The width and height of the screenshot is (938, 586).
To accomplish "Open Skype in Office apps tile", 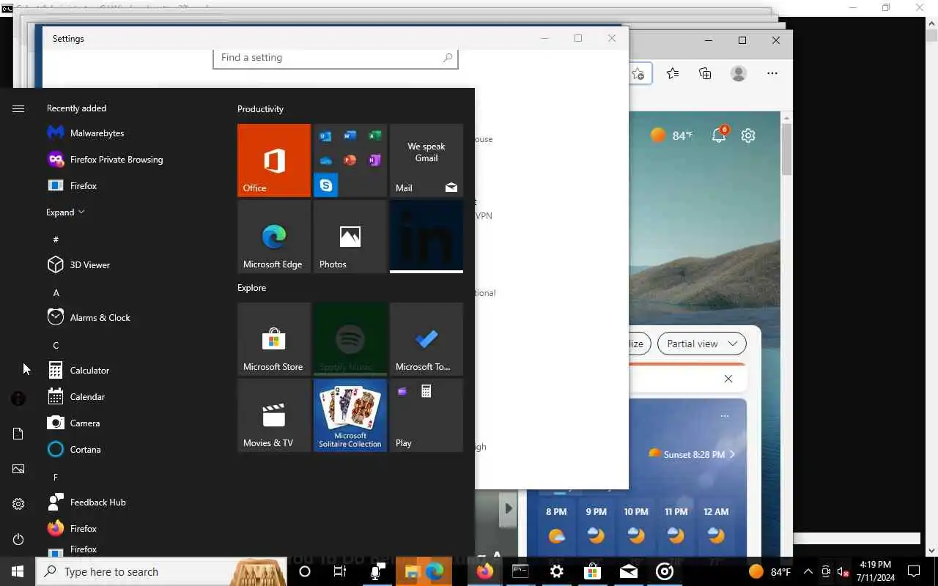I will point(325,185).
